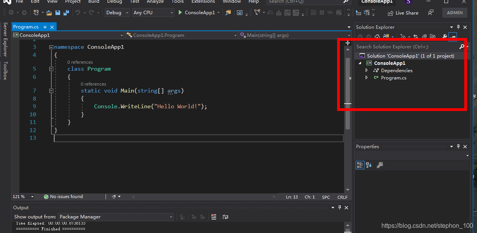Click the split editor handle above scrollbar

[348, 42]
